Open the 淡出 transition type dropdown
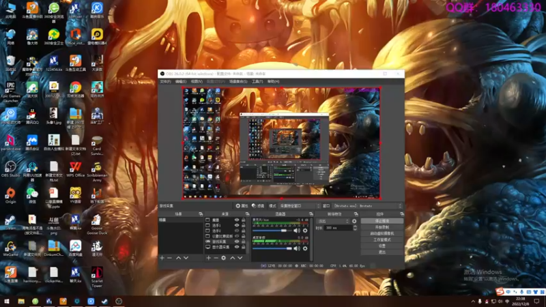The height and width of the screenshot is (307, 546). coord(333,221)
